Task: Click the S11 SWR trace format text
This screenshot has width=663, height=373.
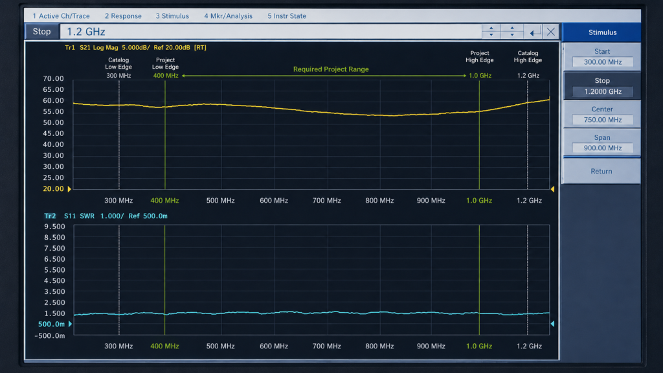Action: click(79, 216)
